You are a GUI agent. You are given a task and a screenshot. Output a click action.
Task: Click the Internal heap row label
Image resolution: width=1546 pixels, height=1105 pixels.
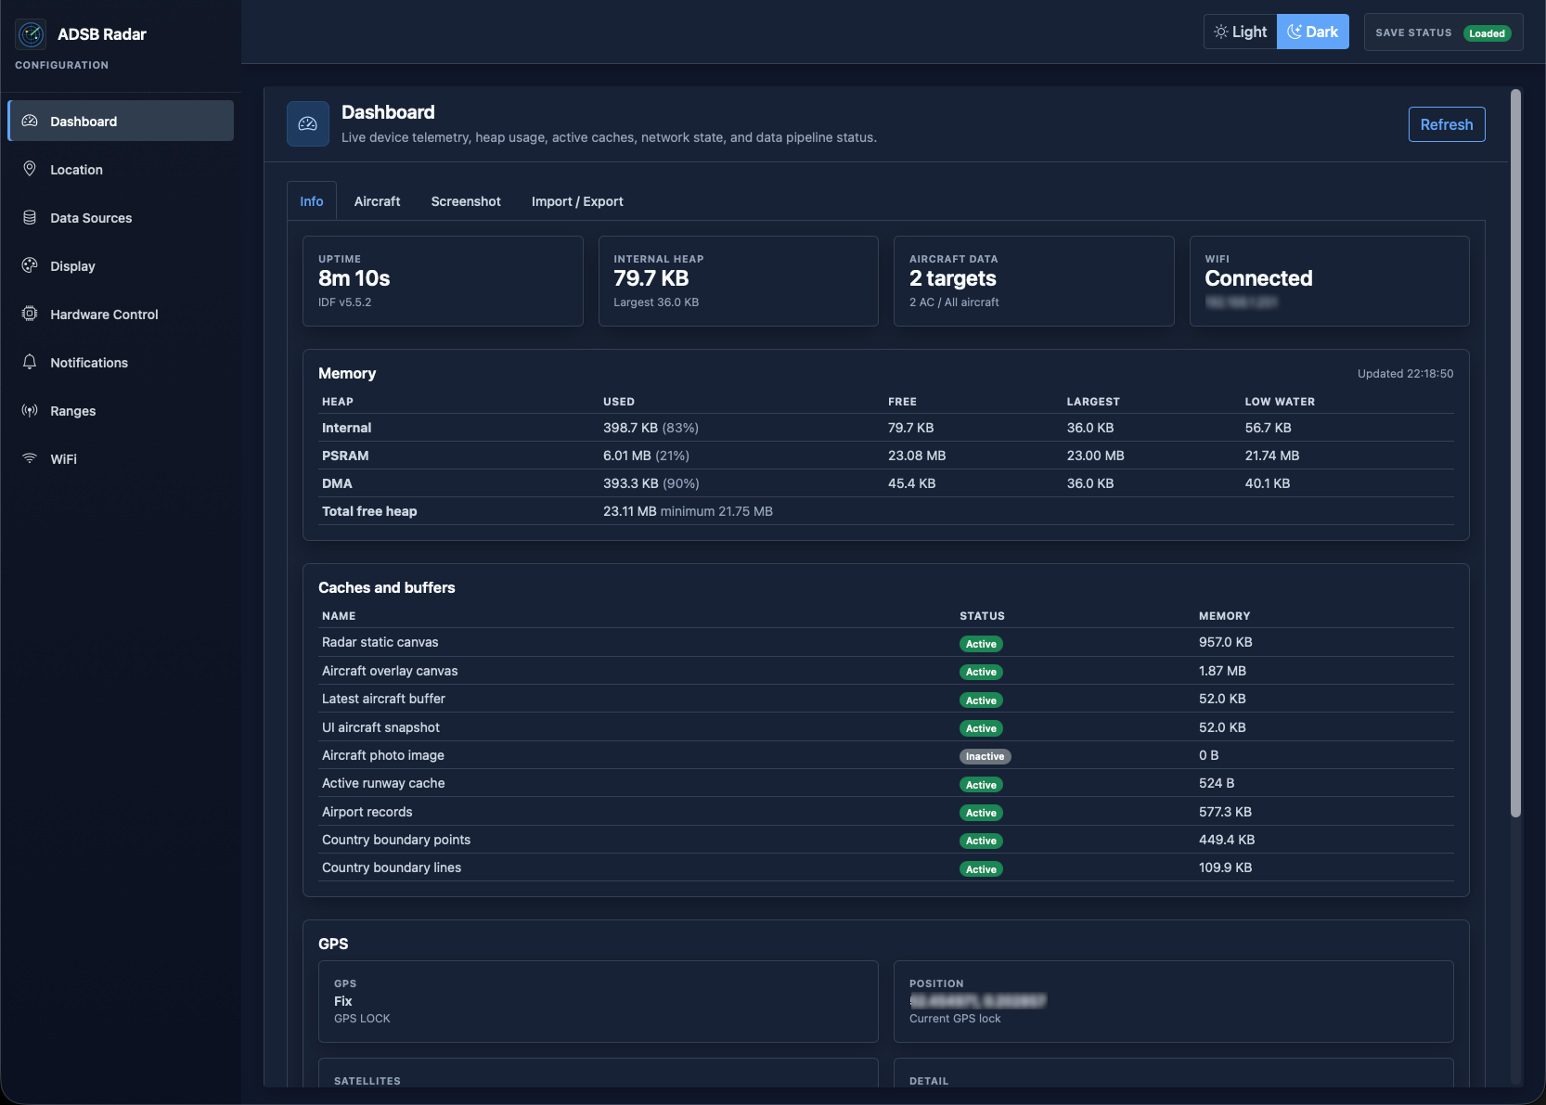tap(346, 428)
